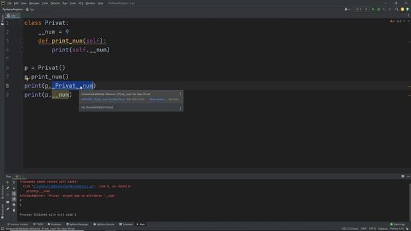Open the run configuration selector dropdown
This screenshot has height=231, width=411.
click(361, 9)
